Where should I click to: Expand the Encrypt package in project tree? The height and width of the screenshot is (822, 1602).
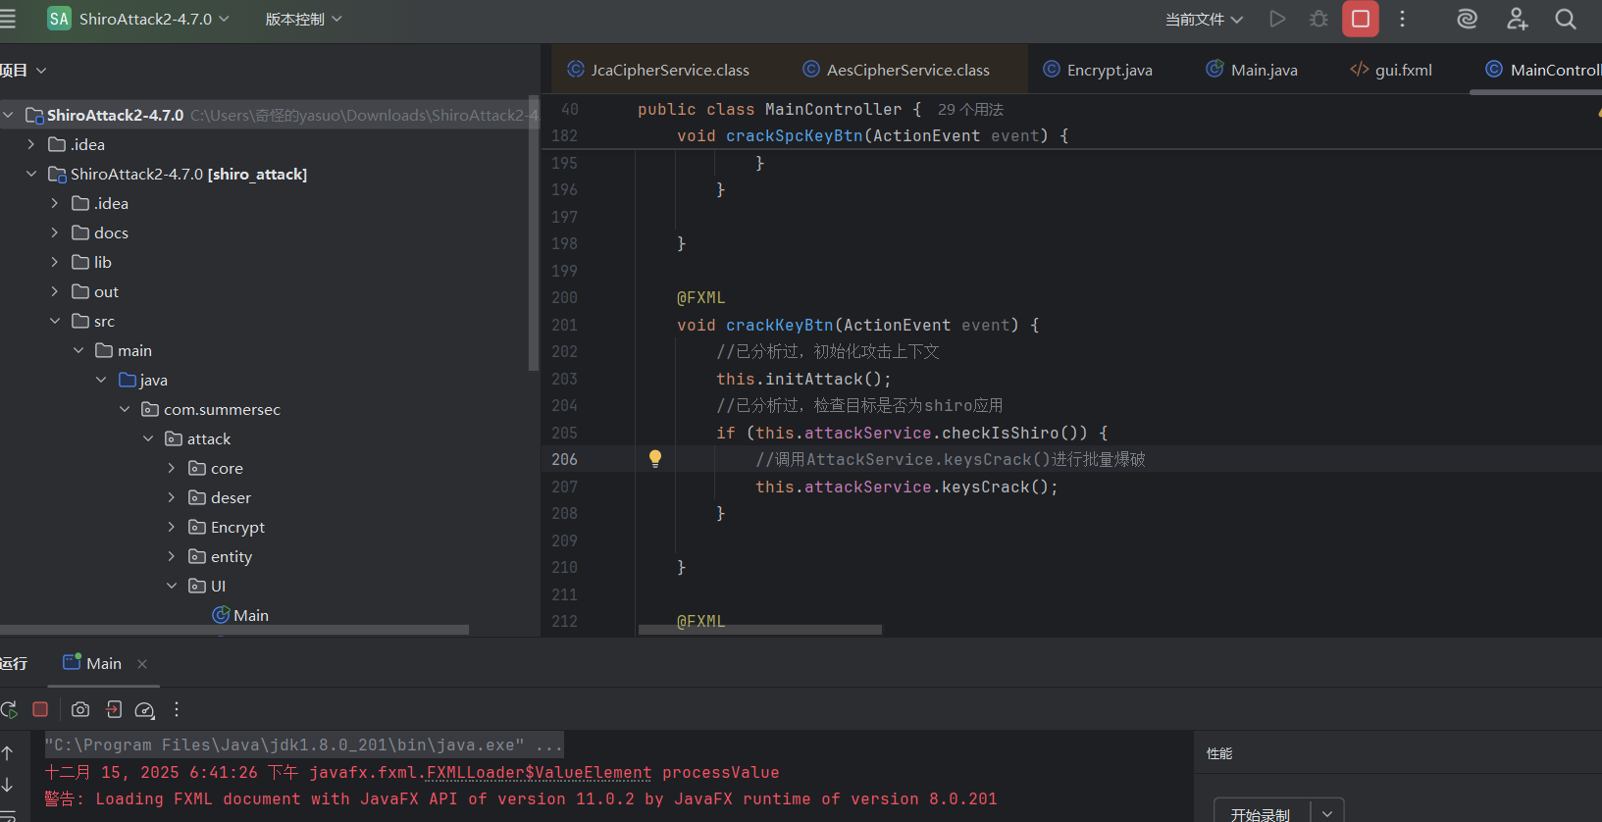pyautogui.click(x=172, y=527)
